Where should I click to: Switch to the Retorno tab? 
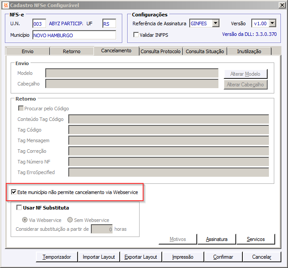coord(72,51)
